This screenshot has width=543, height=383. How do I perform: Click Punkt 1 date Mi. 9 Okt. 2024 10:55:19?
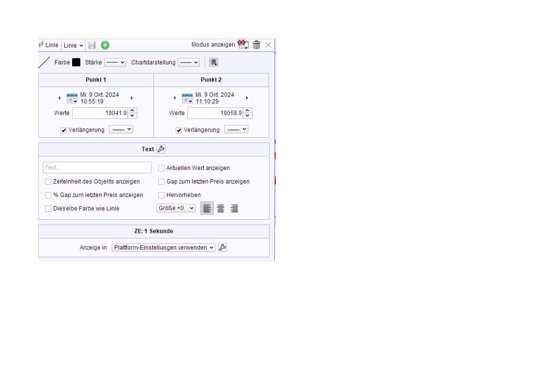tap(100, 98)
